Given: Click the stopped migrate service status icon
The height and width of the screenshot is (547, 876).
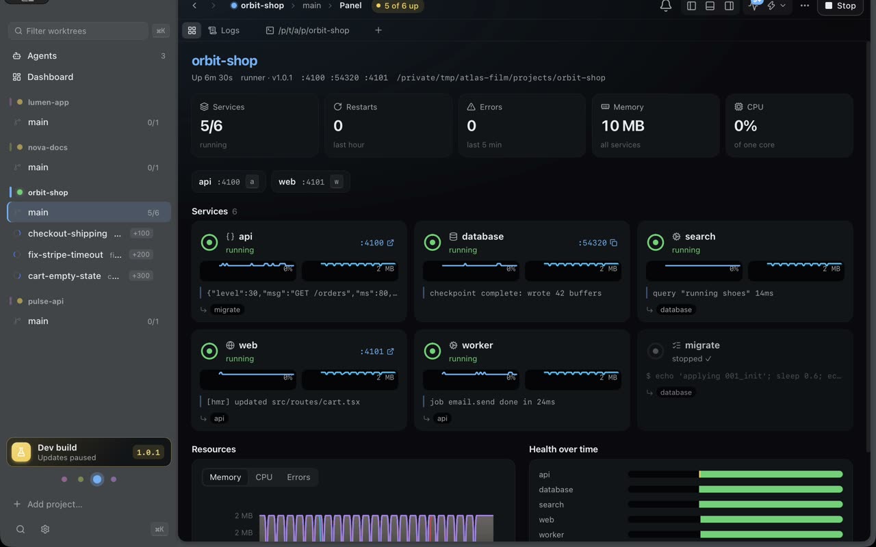Looking at the screenshot, I should click(x=656, y=351).
